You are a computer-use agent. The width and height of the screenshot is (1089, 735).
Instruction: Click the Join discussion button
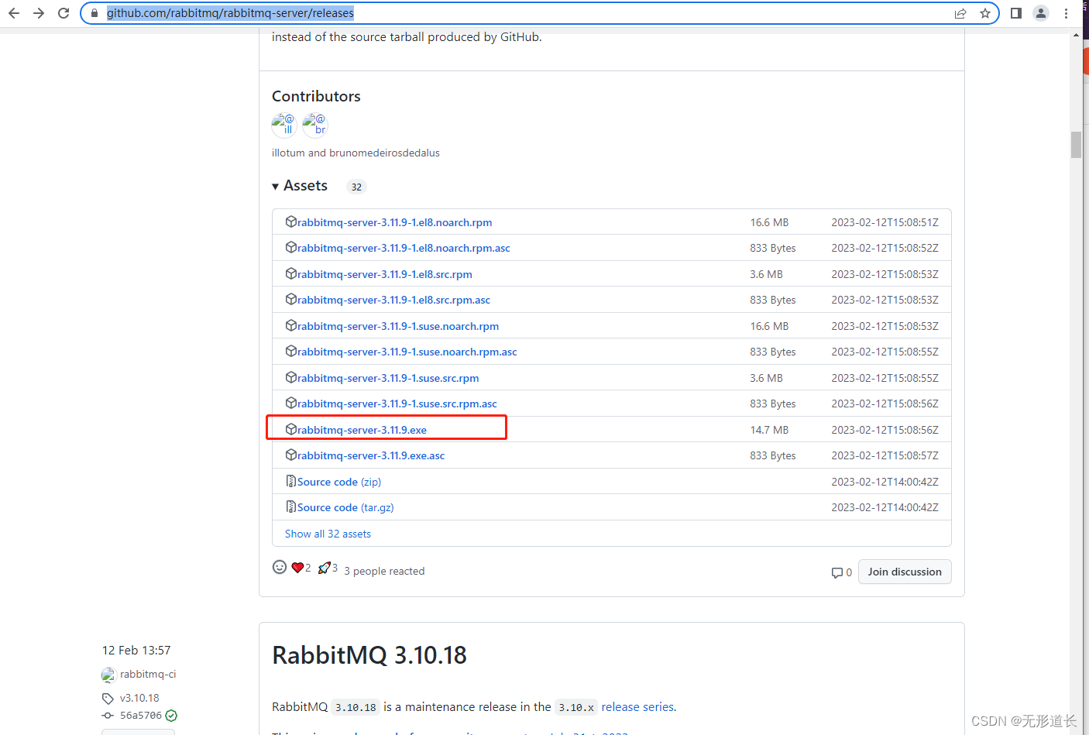905,572
